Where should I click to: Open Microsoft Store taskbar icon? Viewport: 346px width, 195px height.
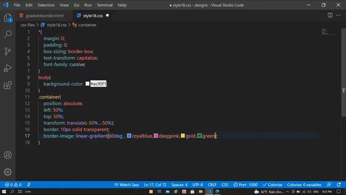point(192,191)
